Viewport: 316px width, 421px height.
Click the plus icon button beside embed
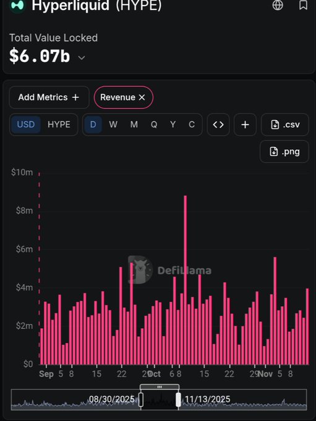pos(245,124)
